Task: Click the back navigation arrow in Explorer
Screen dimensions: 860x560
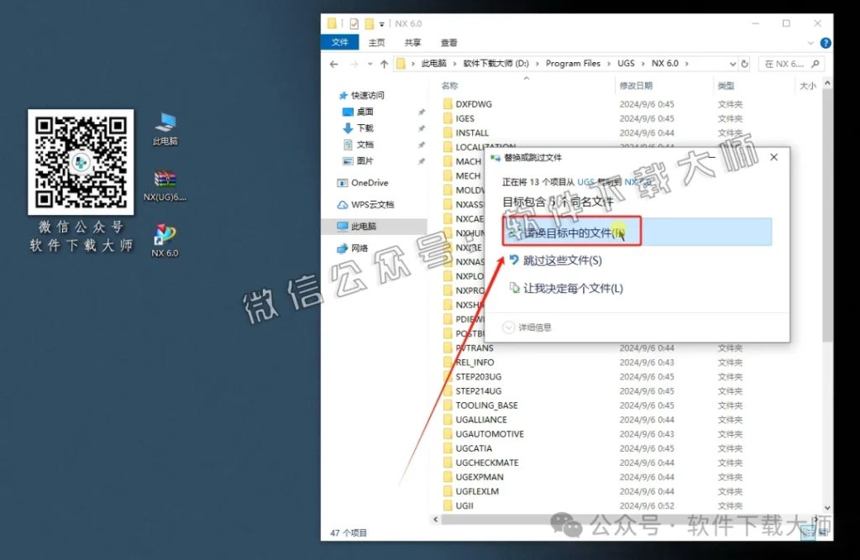Action: 333,64
